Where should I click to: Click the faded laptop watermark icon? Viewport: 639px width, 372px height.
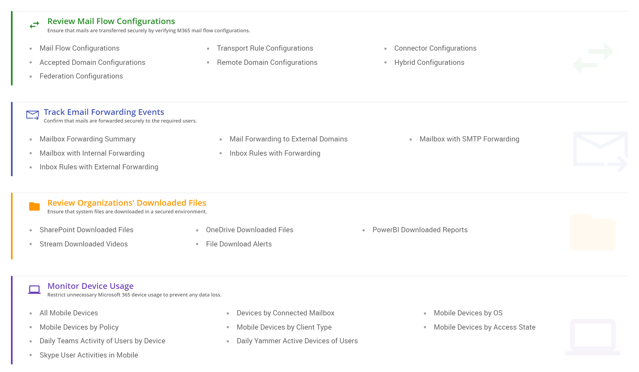(x=593, y=337)
